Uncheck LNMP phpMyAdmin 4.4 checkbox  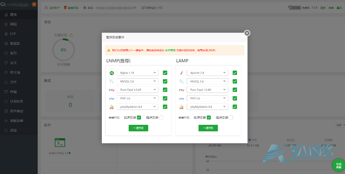(x=165, y=107)
